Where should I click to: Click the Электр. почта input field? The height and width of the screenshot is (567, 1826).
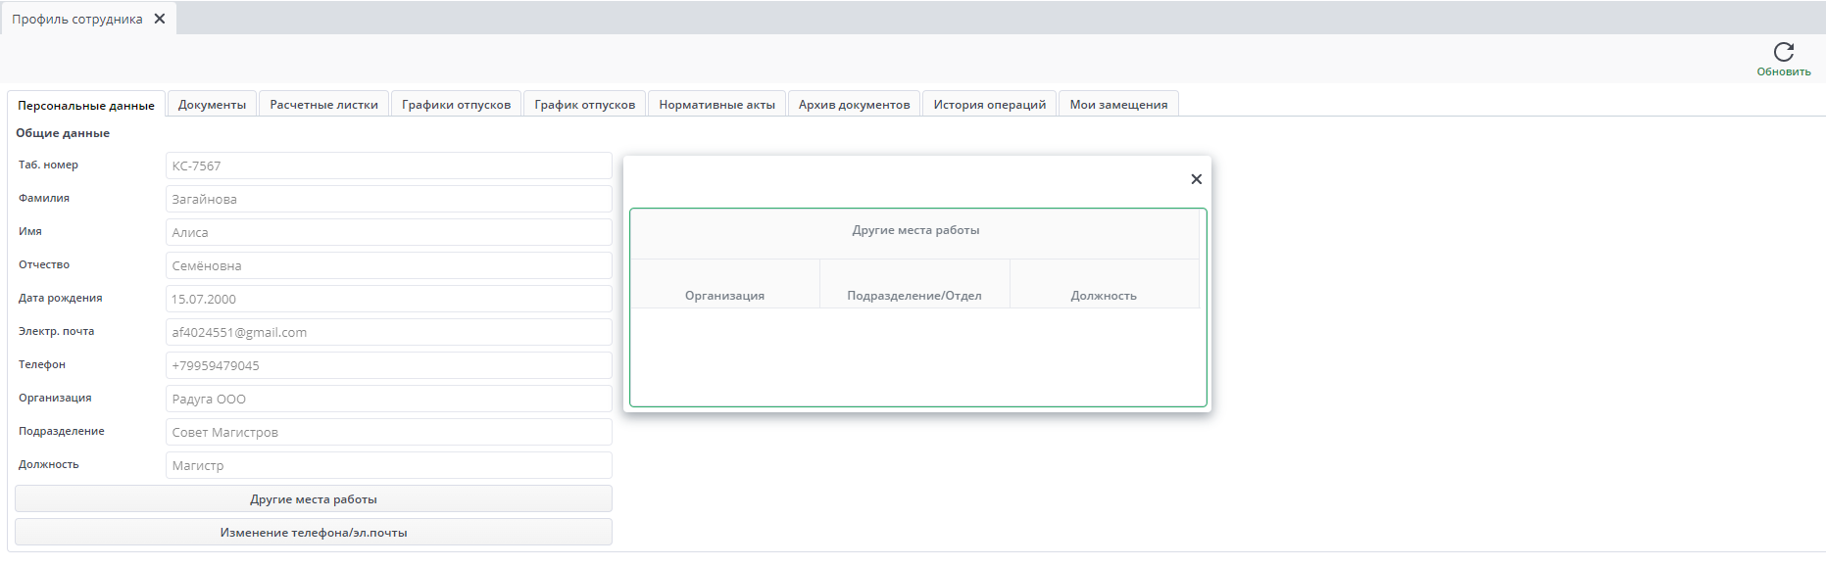[388, 333]
